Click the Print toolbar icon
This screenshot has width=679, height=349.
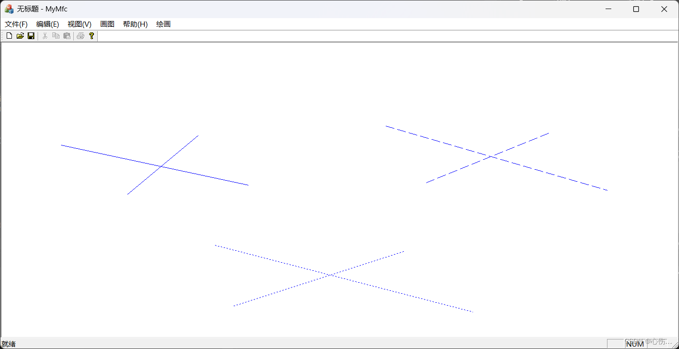tap(81, 36)
